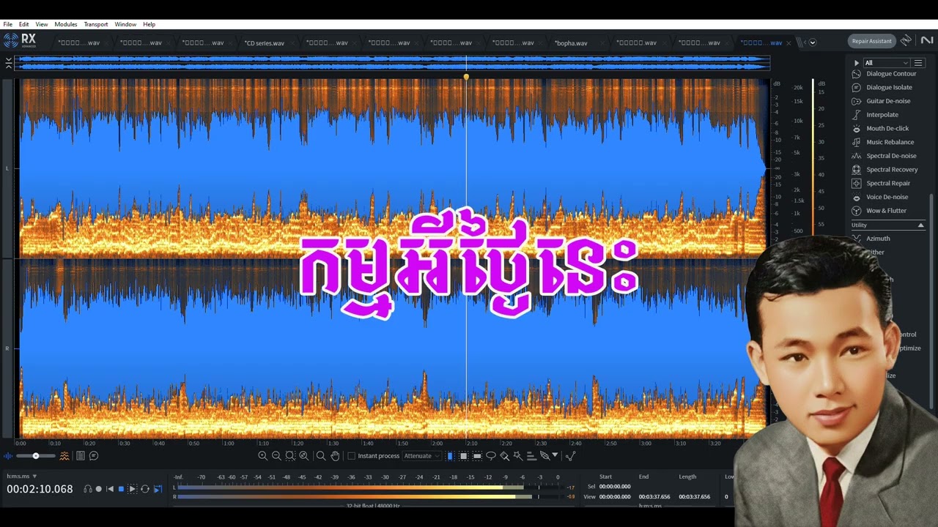
Task: Switch to the bopha.wav tab
Action: tap(571, 43)
